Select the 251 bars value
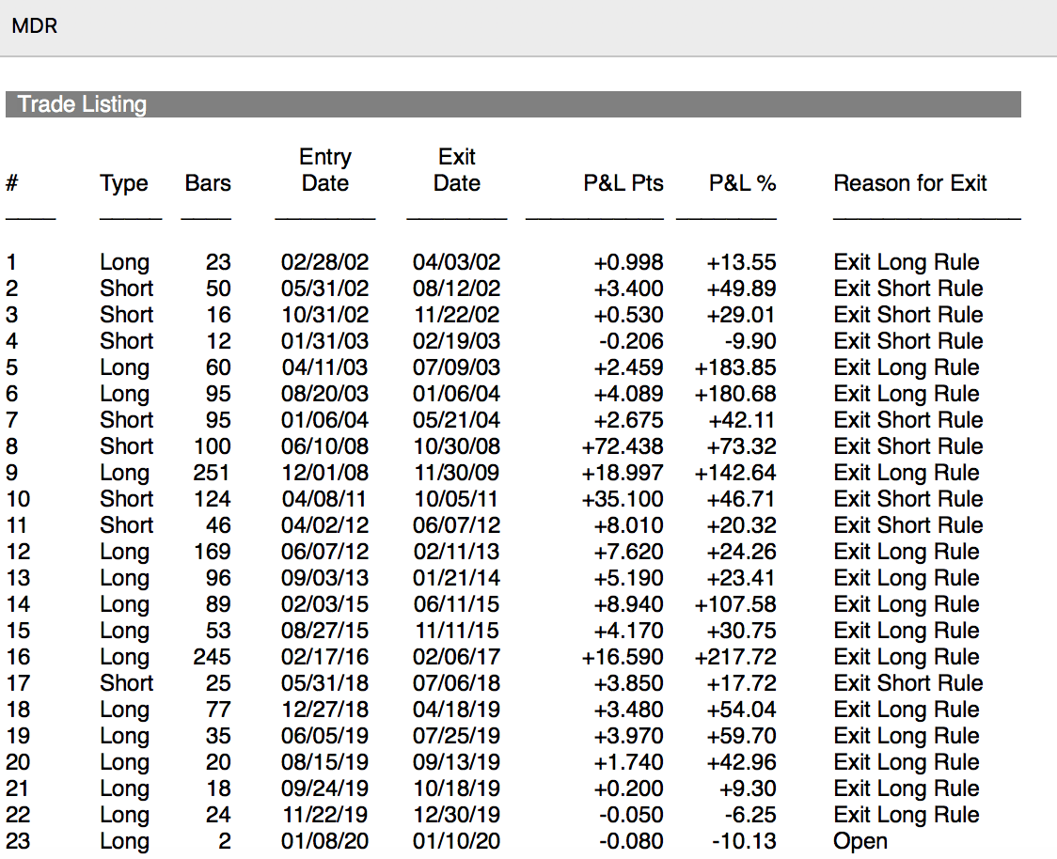Screen dimensions: 1057x859 212,473
